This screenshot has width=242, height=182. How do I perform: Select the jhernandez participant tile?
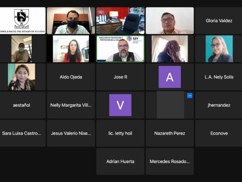coord(219,105)
